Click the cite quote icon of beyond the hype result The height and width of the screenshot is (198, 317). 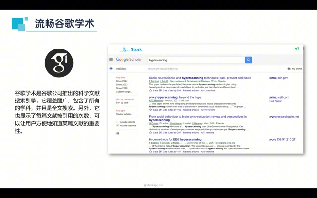tap(160, 110)
